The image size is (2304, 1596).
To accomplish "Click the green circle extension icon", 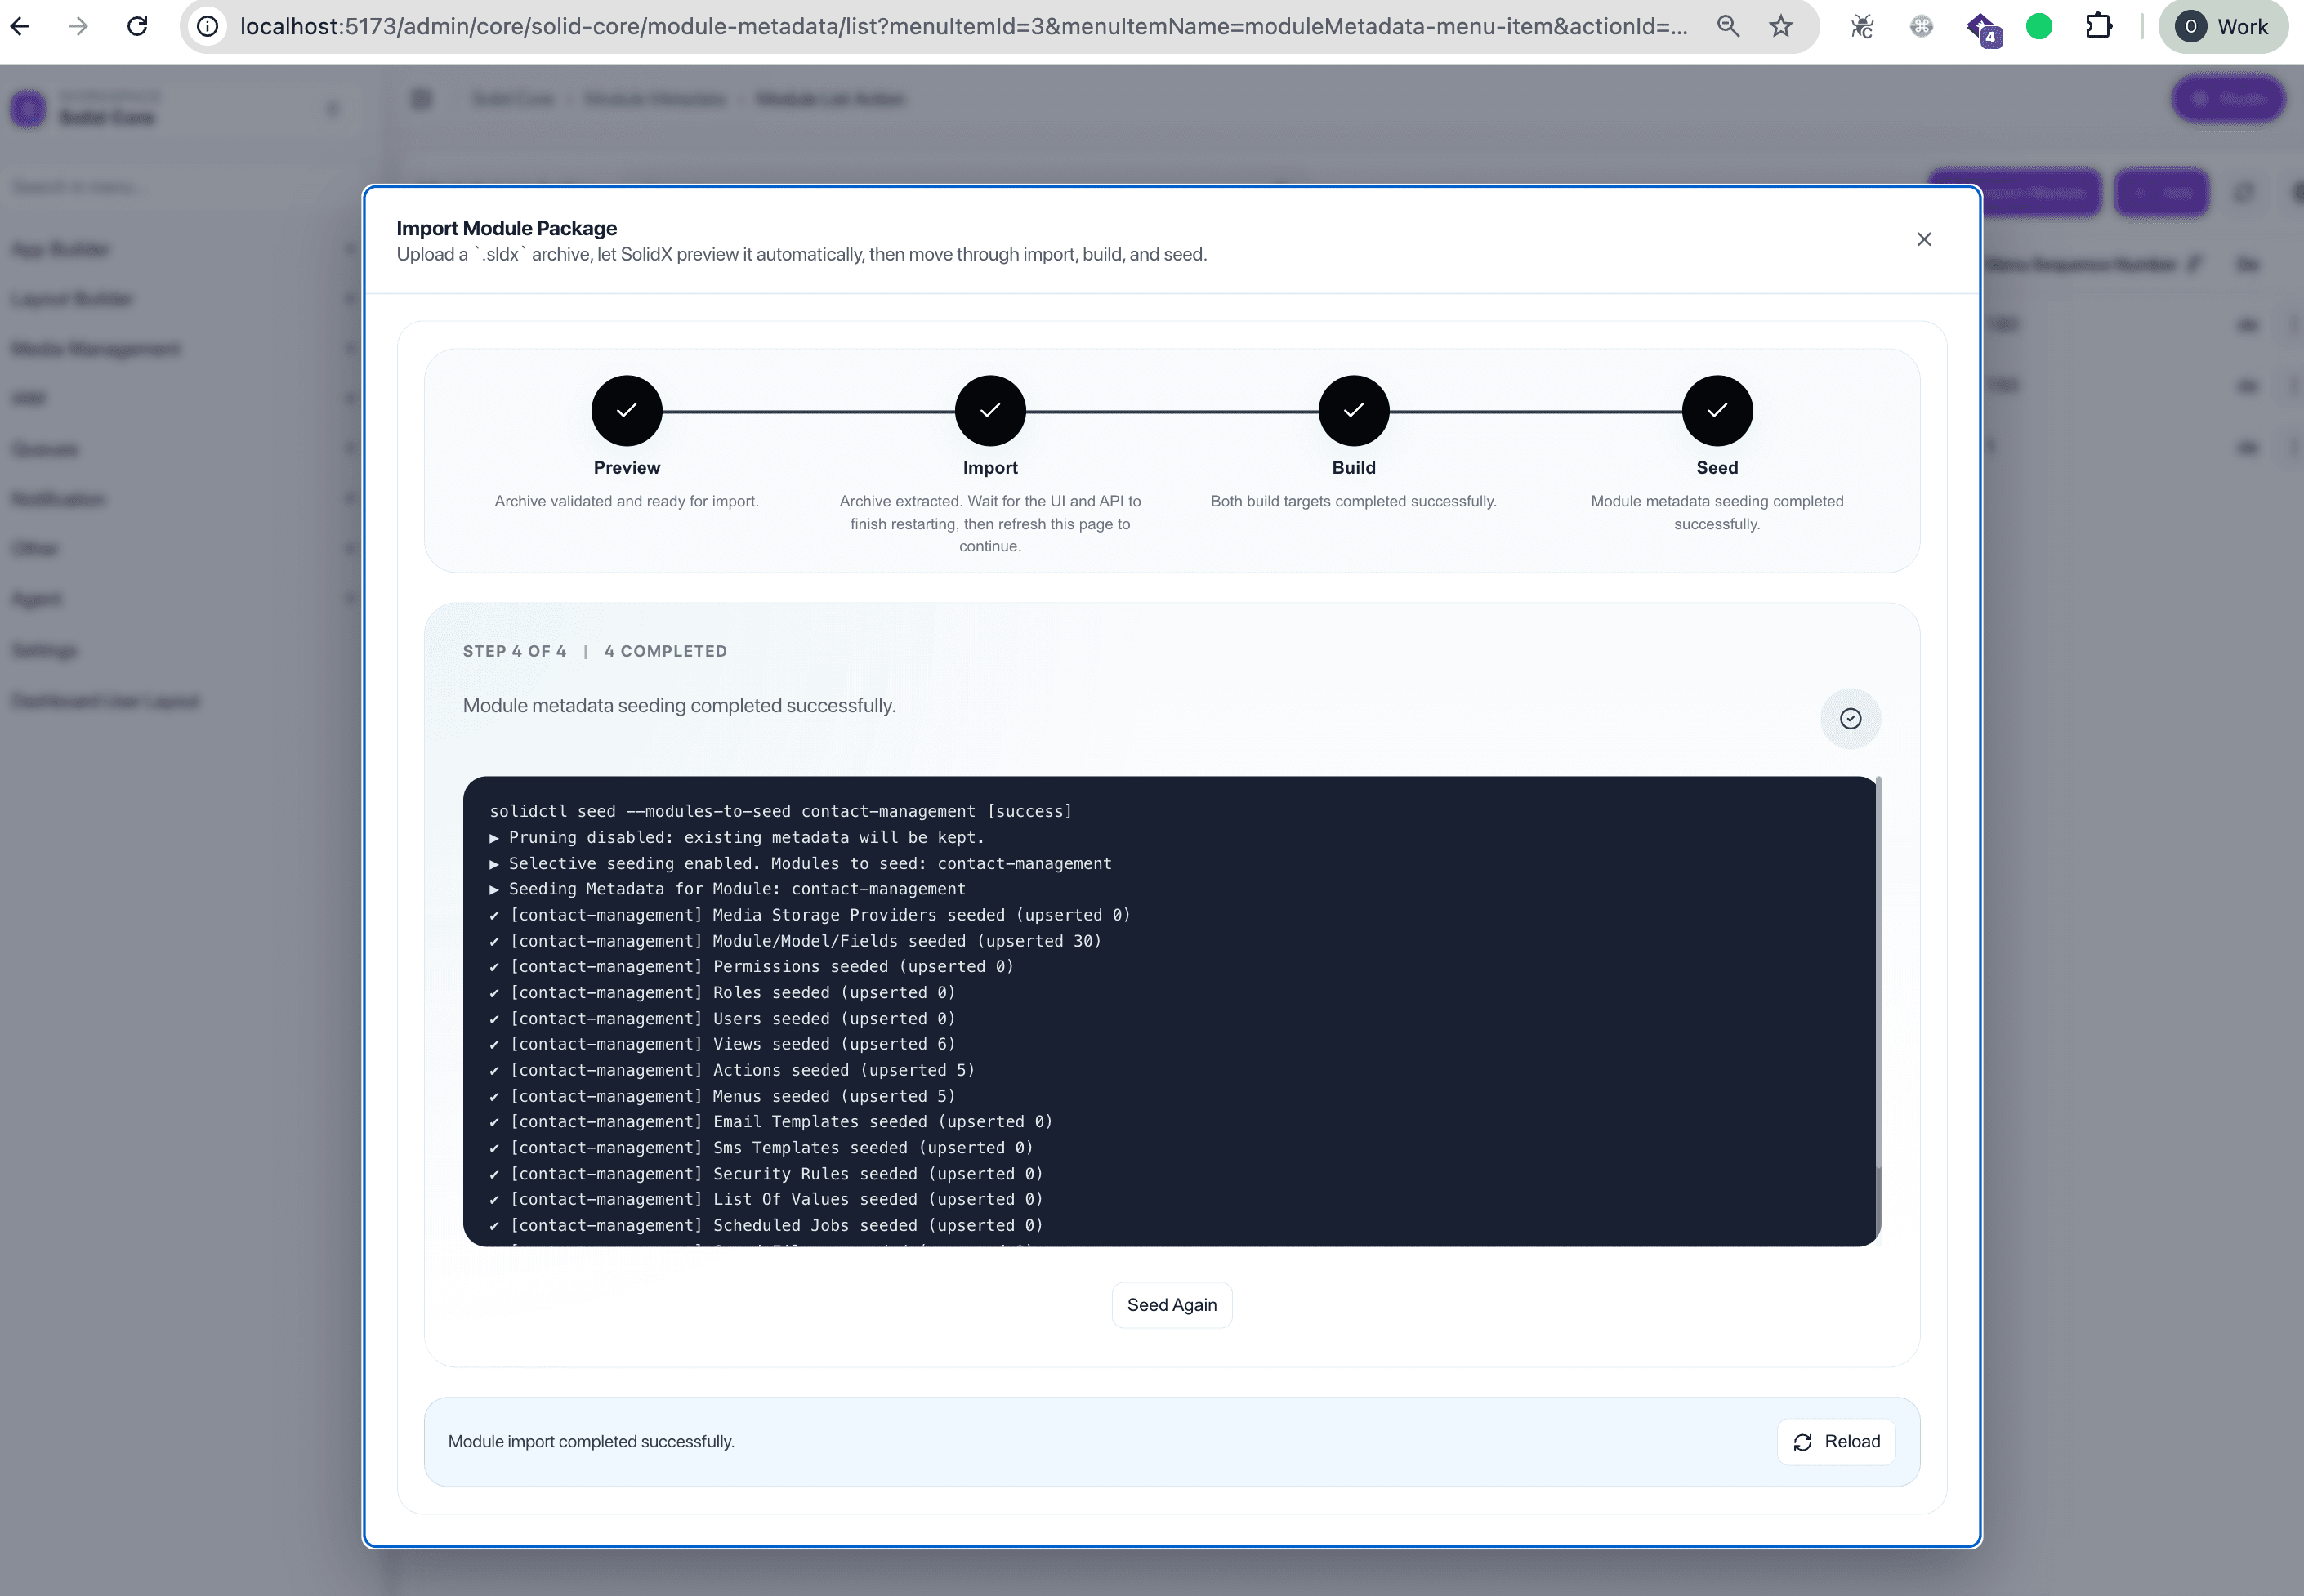I will [2039, 26].
